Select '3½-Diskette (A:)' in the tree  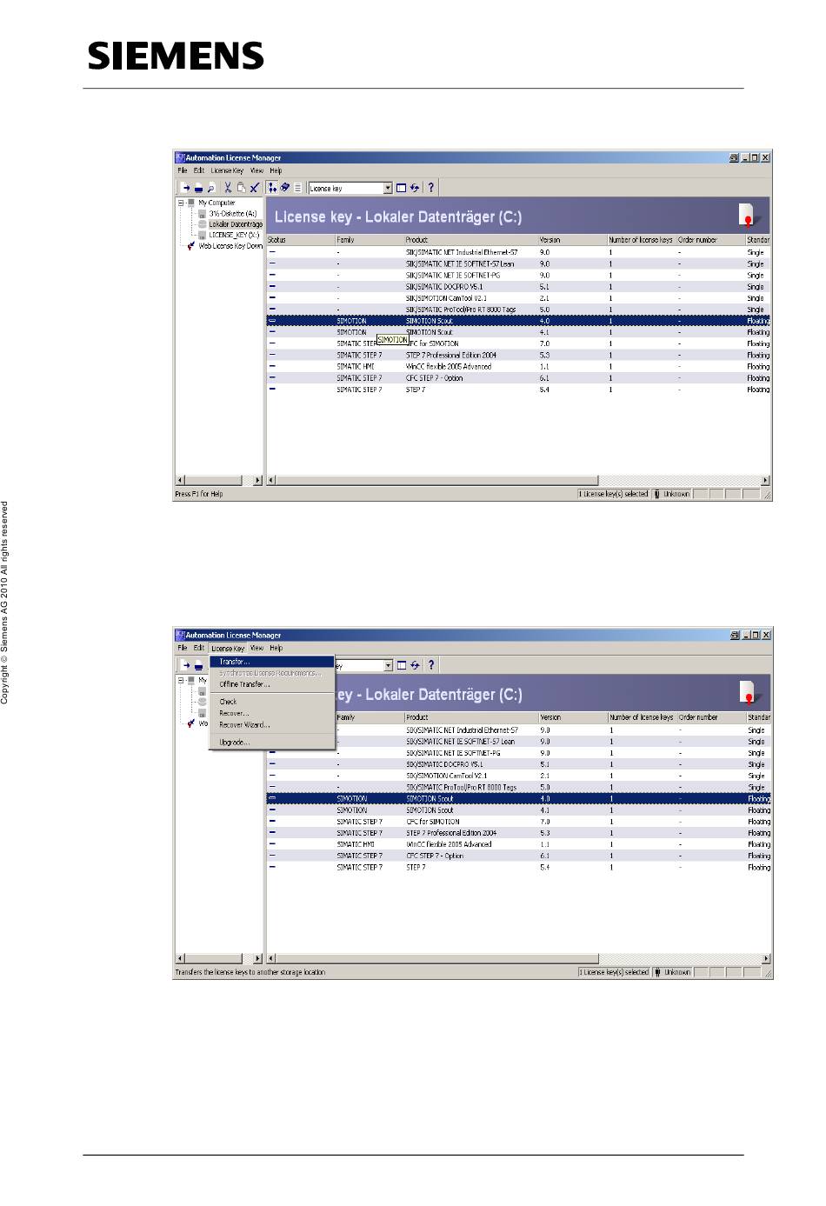click(232, 213)
